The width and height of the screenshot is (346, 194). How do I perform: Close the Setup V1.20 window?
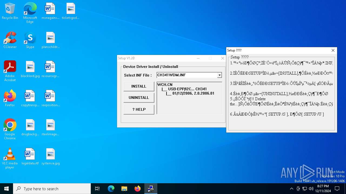tap(223, 58)
